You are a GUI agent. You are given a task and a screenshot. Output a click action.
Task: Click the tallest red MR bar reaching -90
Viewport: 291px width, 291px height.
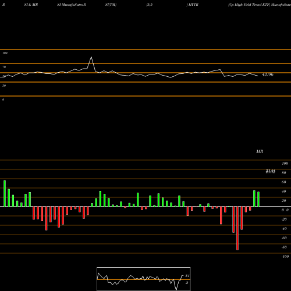click(237, 228)
